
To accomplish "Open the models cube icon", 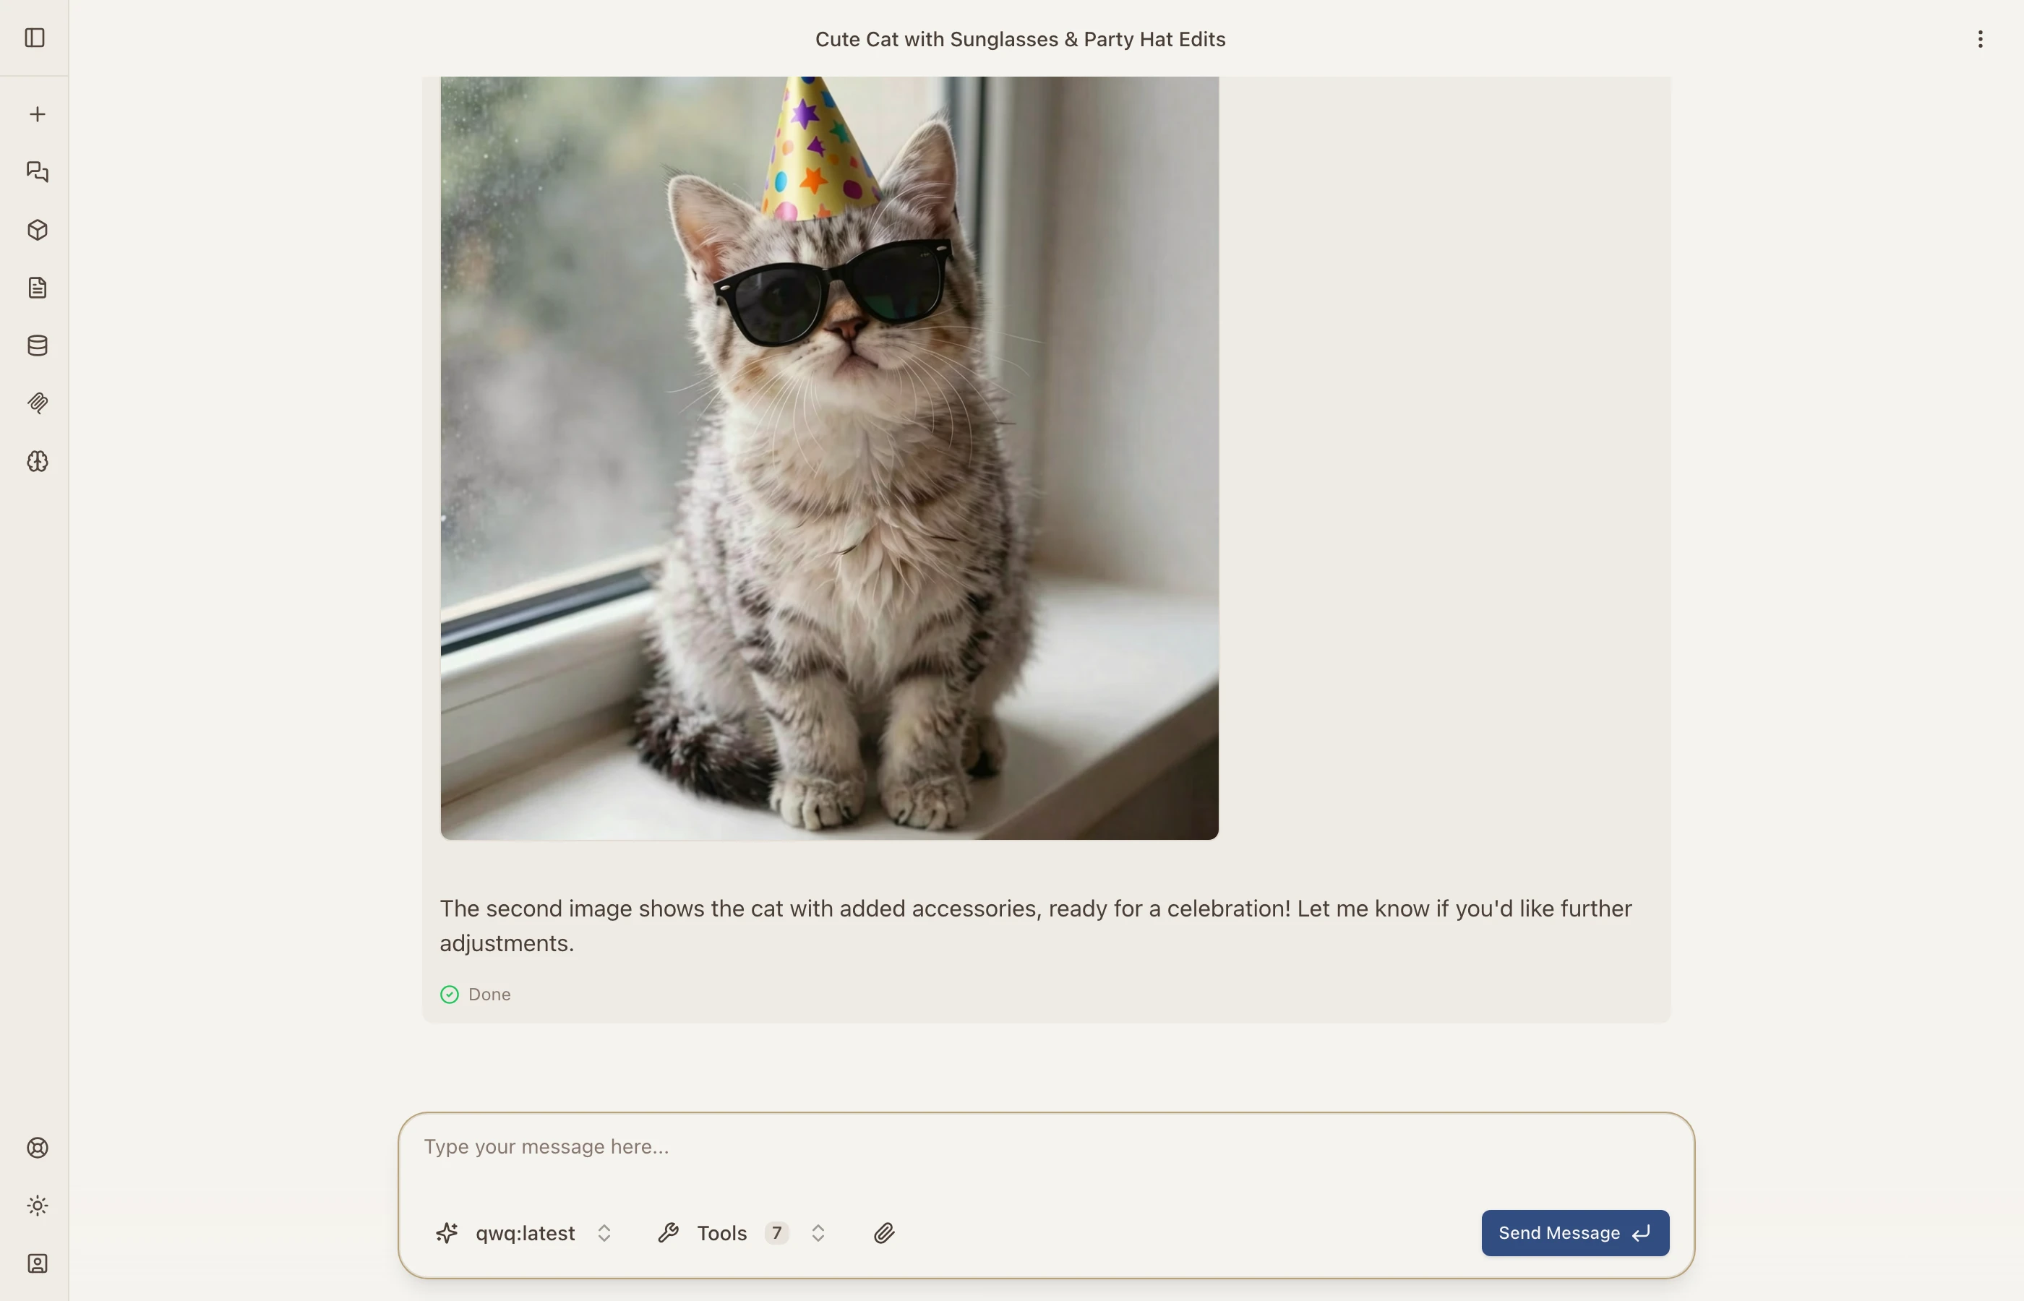I will click(x=37, y=230).
